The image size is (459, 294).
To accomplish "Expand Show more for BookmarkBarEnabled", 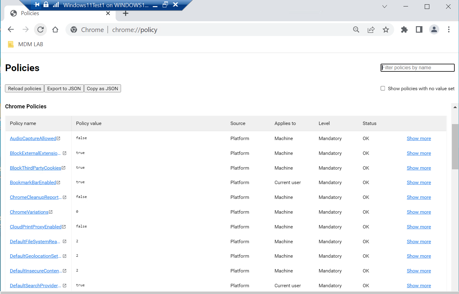I will 419,183.
